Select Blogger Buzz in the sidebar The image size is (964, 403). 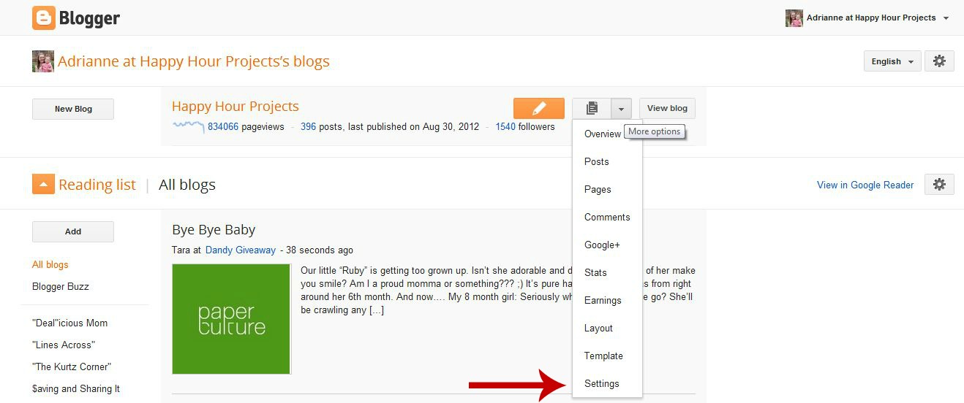tap(61, 287)
